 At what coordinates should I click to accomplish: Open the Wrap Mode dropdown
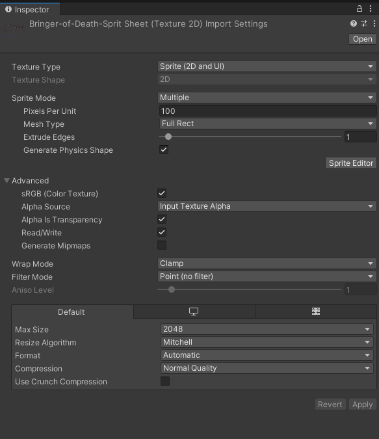point(267,263)
